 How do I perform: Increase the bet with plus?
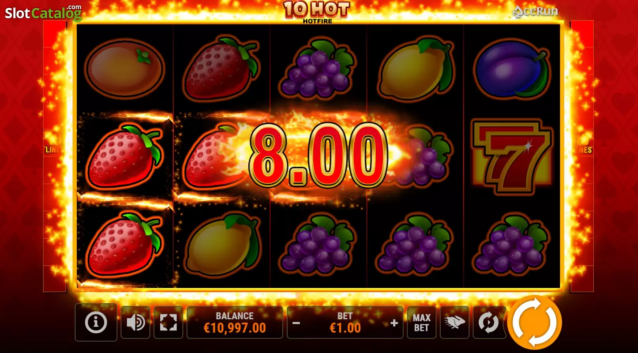pos(394,323)
